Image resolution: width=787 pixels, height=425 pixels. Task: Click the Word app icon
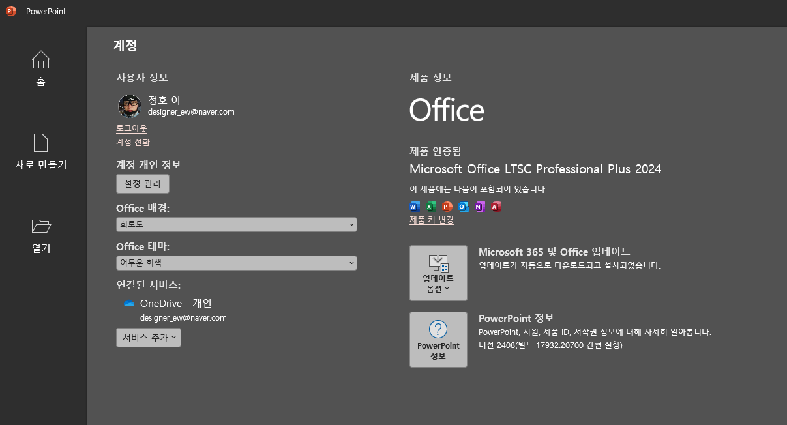[415, 207]
